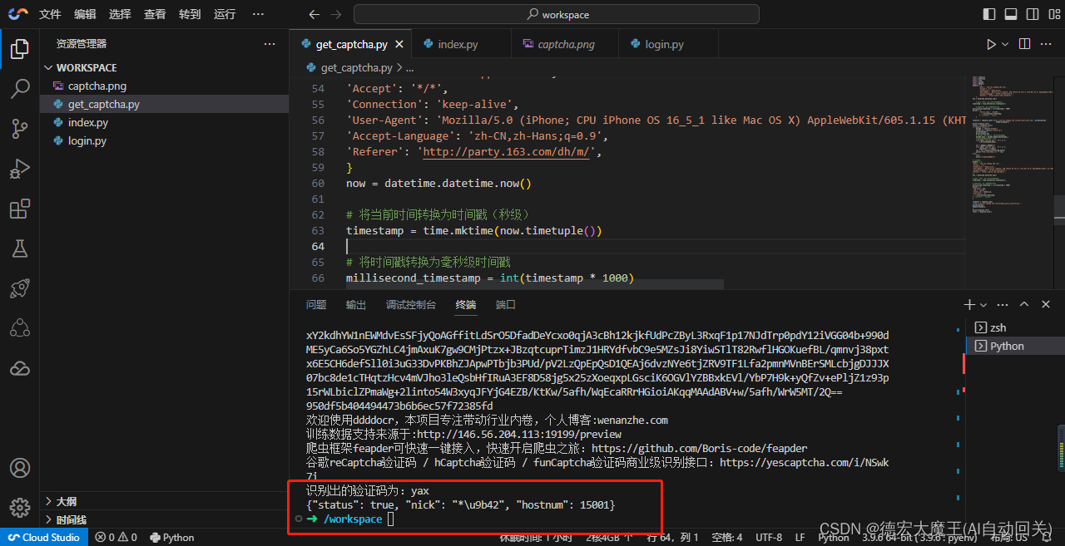Viewport: 1065px width, 546px height.
Task: Click the cloud icon in activity bar
Action: click(20, 368)
